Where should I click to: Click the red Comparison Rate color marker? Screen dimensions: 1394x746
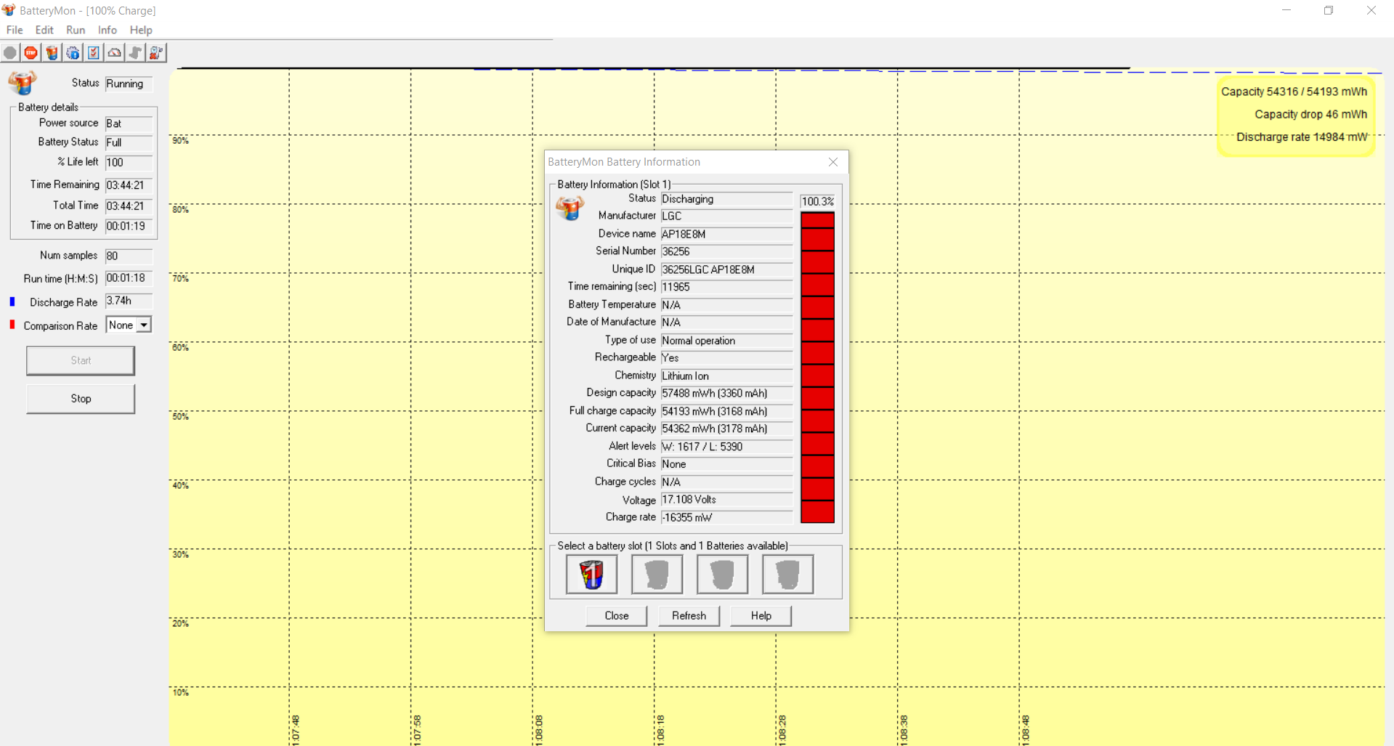[x=12, y=325]
